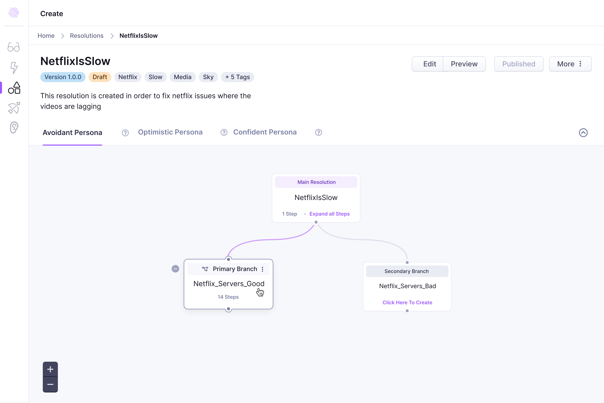Screen dimensions: 604x403
Task: Click the Preview button
Action: click(x=464, y=64)
